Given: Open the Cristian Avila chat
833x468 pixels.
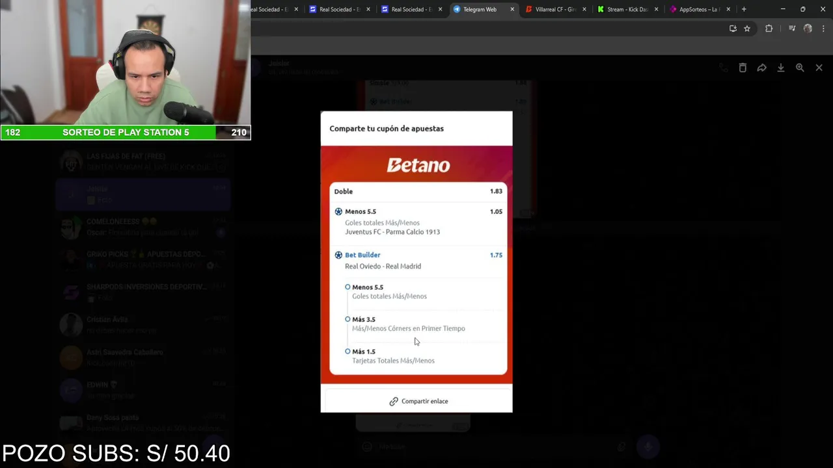Looking at the screenshot, I should pos(143,325).
